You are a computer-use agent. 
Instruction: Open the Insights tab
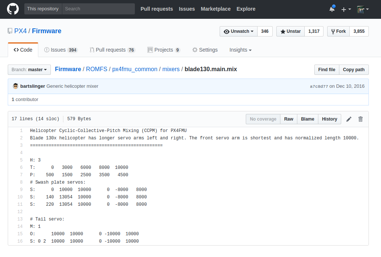239,50
